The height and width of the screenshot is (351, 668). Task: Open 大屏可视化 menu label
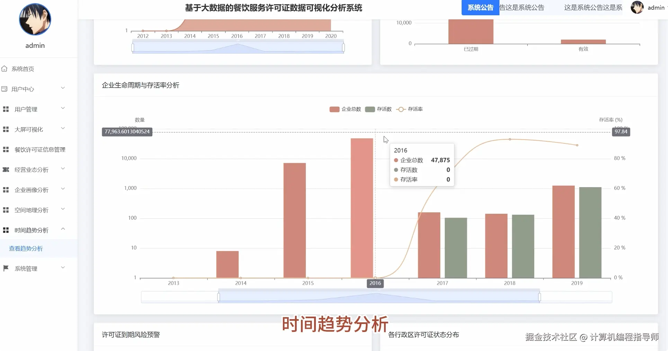(29, 129)
